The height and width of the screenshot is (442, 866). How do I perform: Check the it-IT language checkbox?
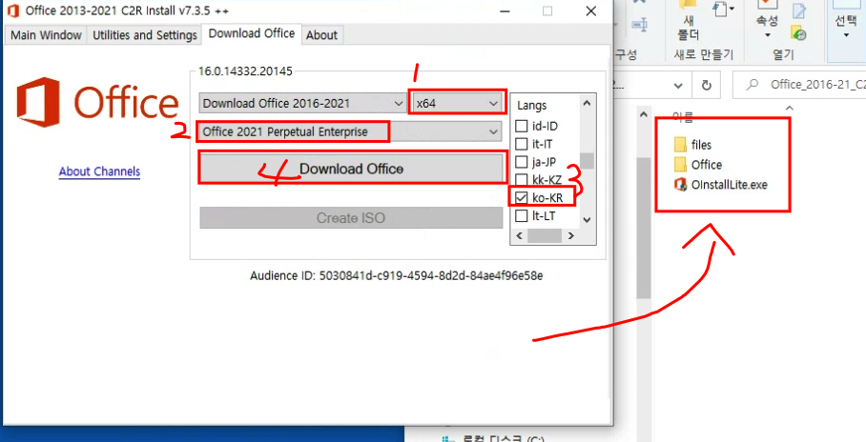pos(521,144)
